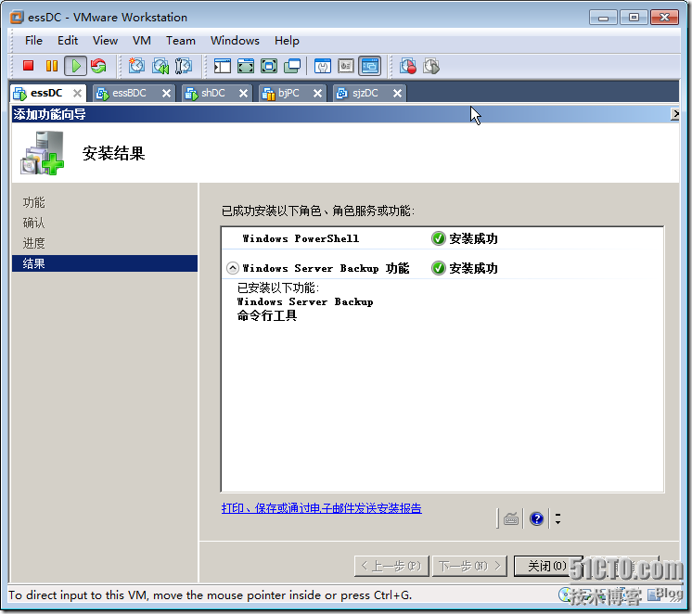The height and width of the screenshot is (614, 692).
Task: Click green check beside Windows PowerShell
Action: [x=438, y=238]
